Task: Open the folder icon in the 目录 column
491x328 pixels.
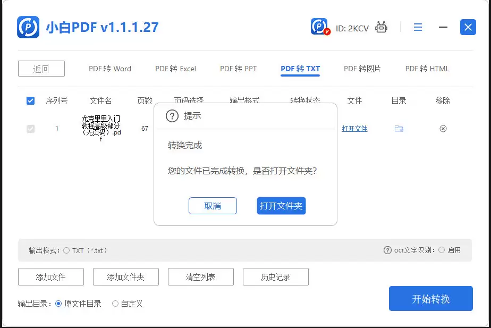Action: [x=399, y=129]
